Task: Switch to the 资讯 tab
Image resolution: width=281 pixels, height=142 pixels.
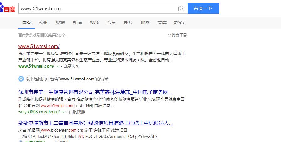Action: [44, 23]
